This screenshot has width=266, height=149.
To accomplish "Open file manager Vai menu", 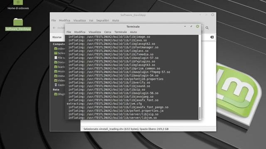I will [x=91, y=20].
